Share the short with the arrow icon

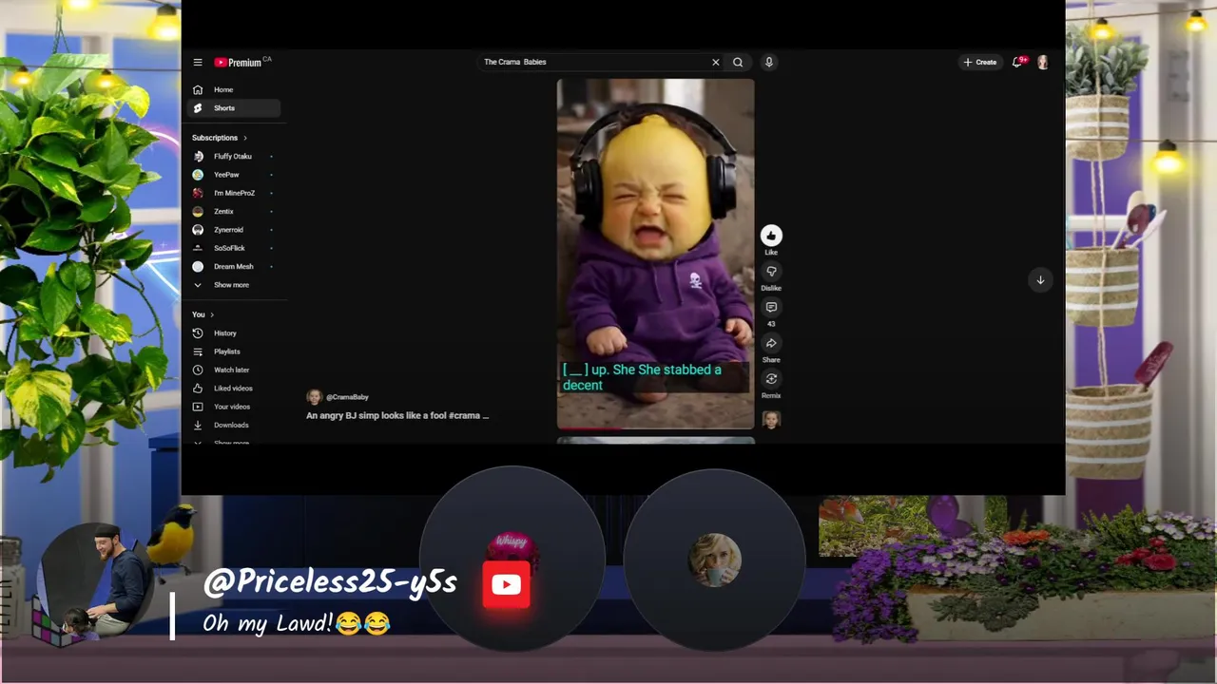click(x=771, y=343)
